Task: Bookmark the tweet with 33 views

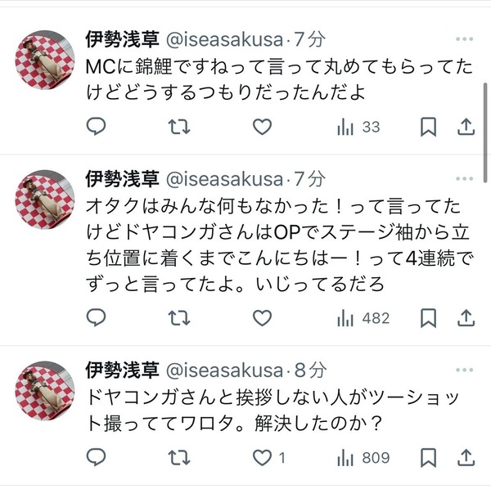Action: pyautogui.click(x=428, y=127)
